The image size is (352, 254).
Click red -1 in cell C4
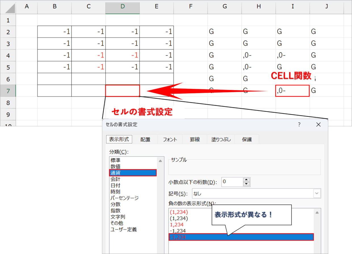tap(89, 55)
